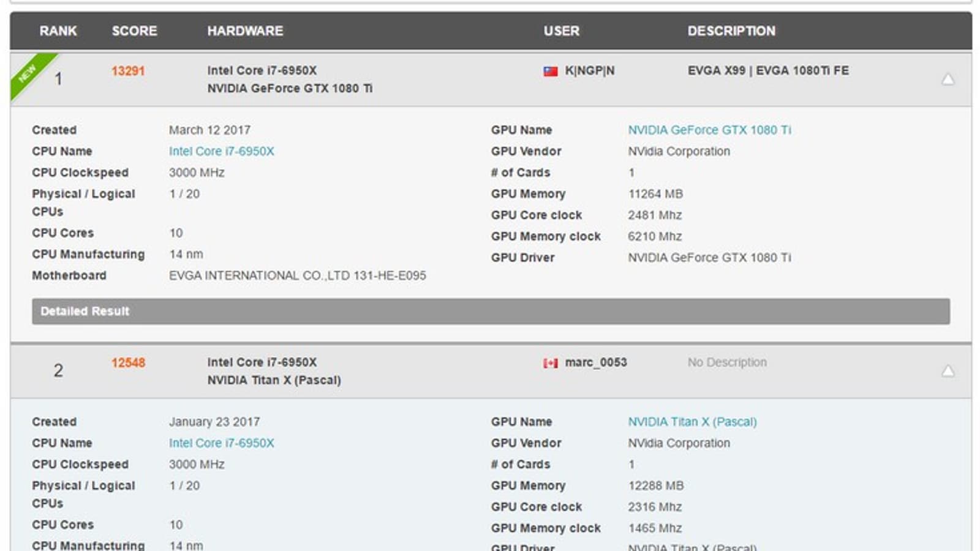The height and width of the screenshot is (551, 980).
Task: Click motherboard value 'EVGA INTERNATIONAL CO.,LTD 131-HE-E095'
Action: [x=298, y=275]
